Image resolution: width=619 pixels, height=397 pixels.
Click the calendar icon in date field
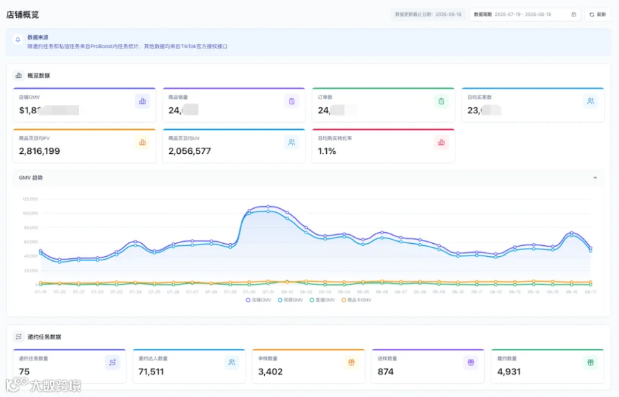coord(574,14)
